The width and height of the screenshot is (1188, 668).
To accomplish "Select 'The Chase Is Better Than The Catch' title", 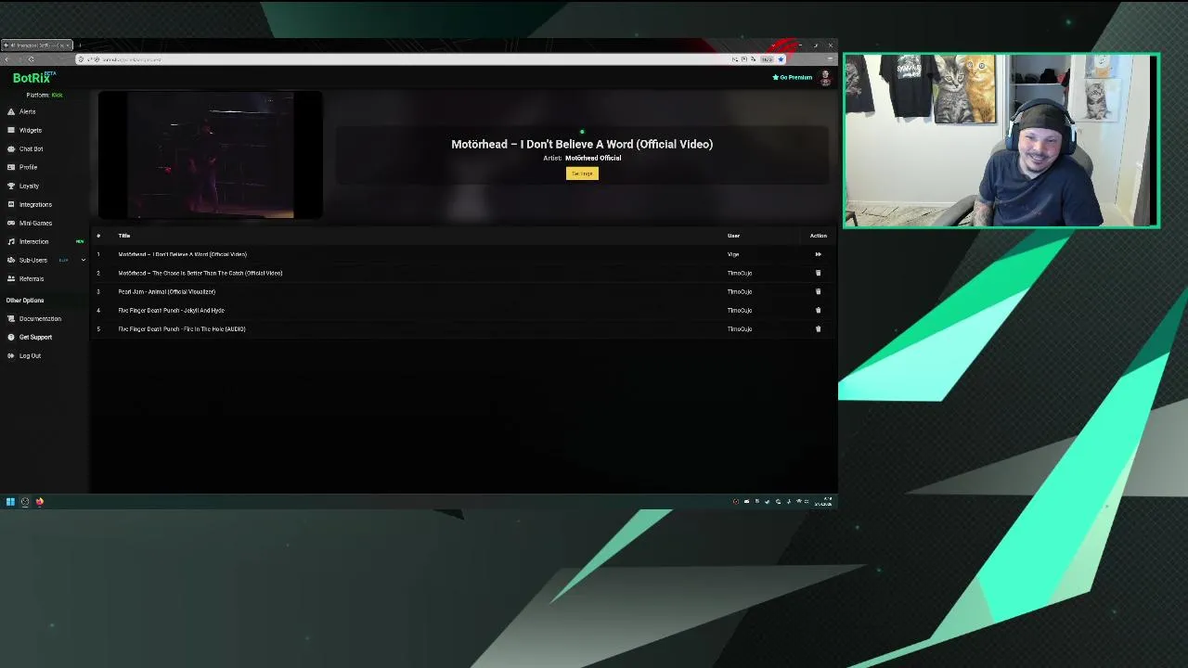I will point(200,273).
